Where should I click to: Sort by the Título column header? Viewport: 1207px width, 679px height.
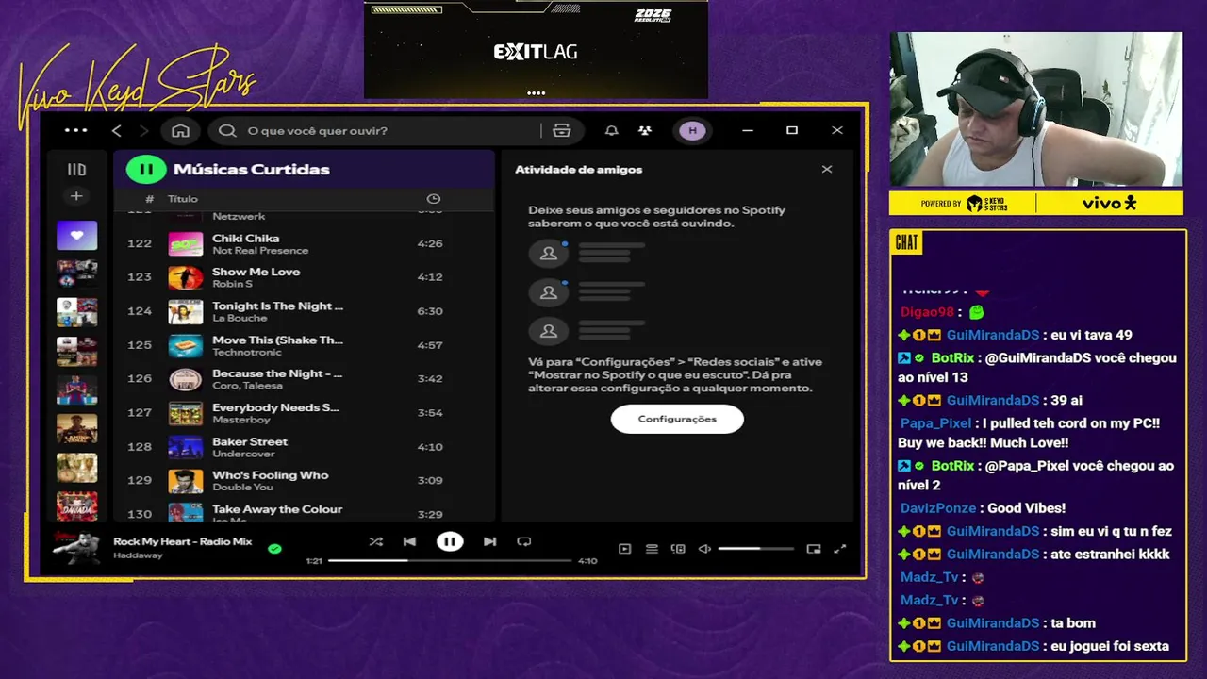coord(183,199)
